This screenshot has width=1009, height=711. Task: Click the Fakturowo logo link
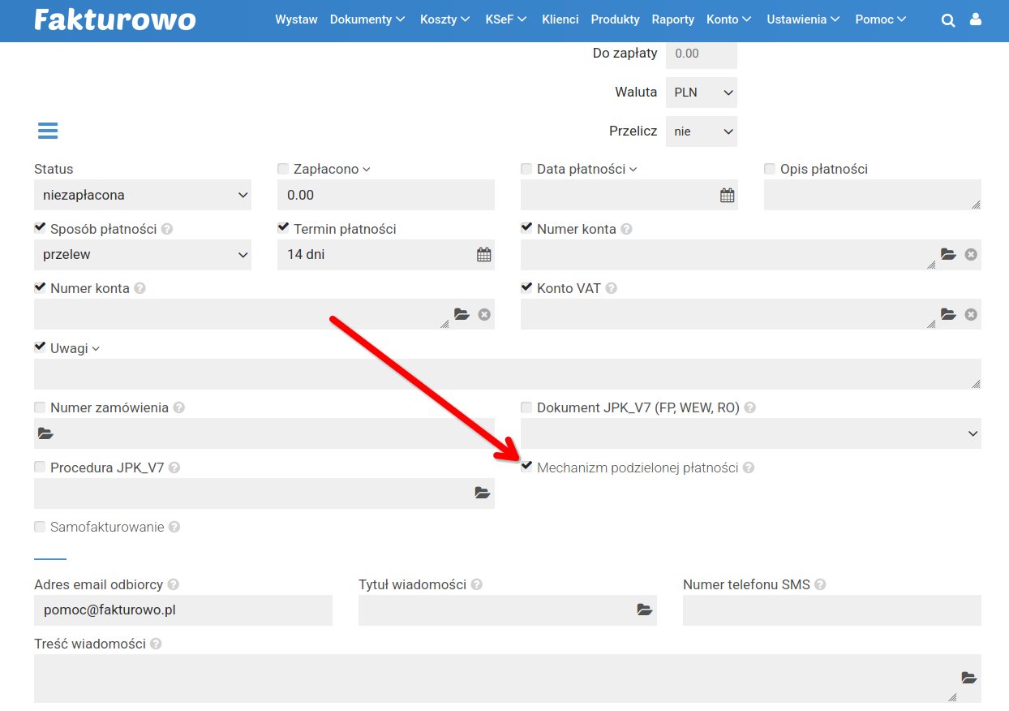[x=114, y=19]
